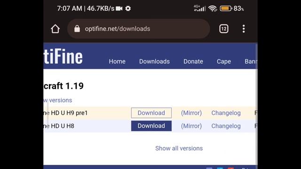Download OptiFine HD U H9 pre1
The width and height of the screenshot is (301, 169).
coord(151,113)
